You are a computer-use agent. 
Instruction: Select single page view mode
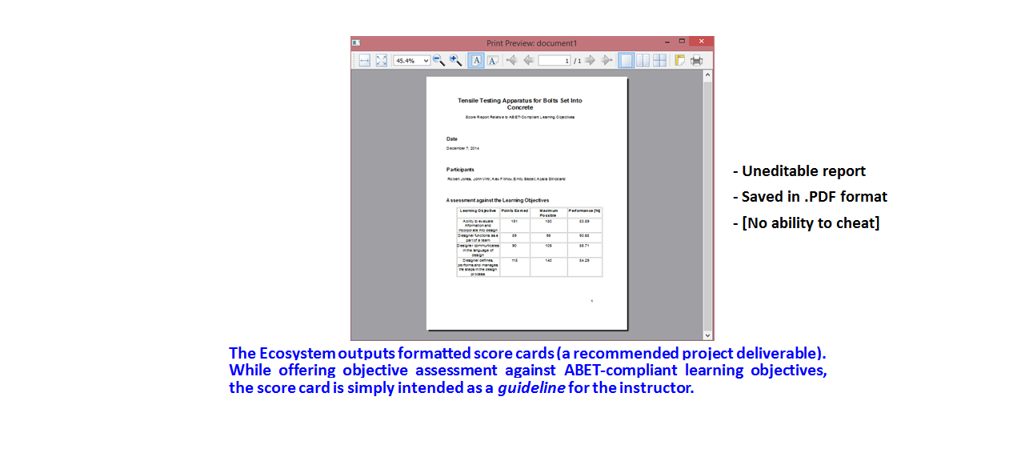tap(626, 61)
